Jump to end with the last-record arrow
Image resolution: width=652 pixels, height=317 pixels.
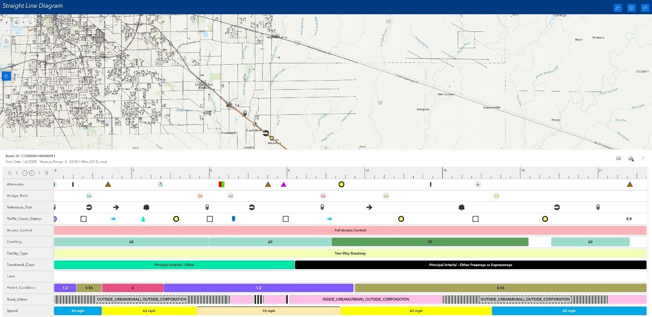46,173
